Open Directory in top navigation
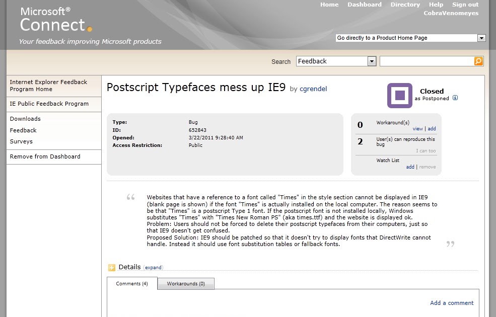Viewport: 496px width, 317px height. (405, 5)
